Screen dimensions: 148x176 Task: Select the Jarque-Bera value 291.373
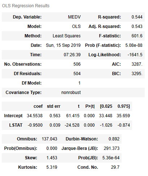coord(111,148)
